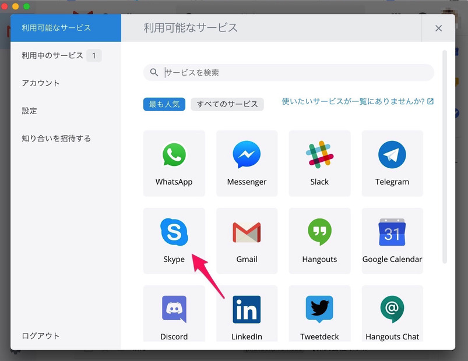Click the macOS green zoom button

click(27, 6)
